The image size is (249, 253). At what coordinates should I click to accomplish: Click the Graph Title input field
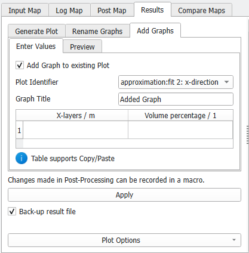tap(176, 99)
